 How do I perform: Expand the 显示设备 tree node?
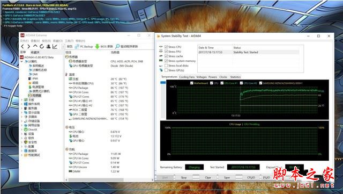click(x=22, y=112)
